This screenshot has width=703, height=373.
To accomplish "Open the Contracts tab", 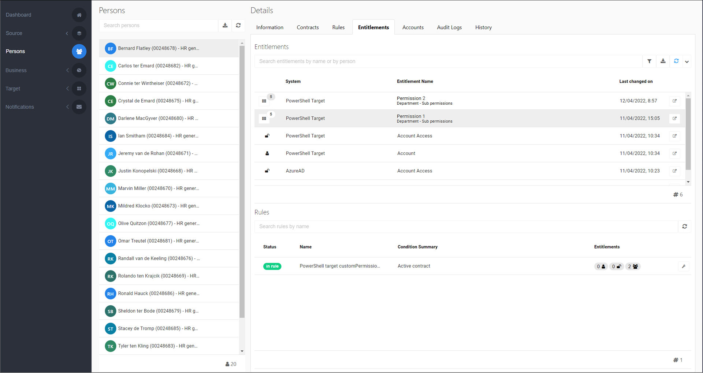I will pos(308,27).
